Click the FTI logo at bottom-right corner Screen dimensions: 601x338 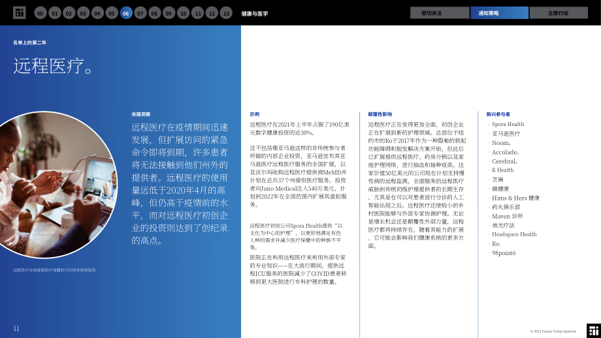click(x=594, y=331)
